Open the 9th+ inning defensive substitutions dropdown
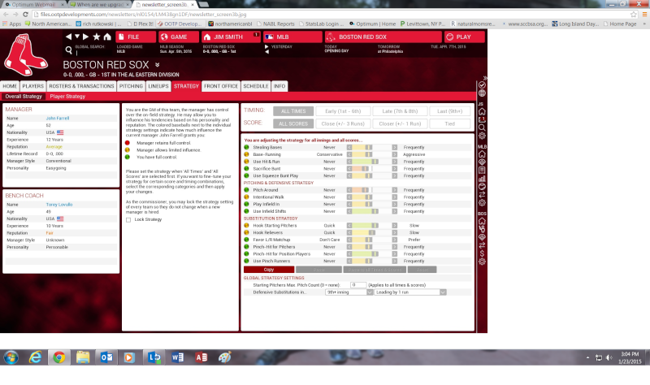650x385 pixels. click(x=349, y=292)
